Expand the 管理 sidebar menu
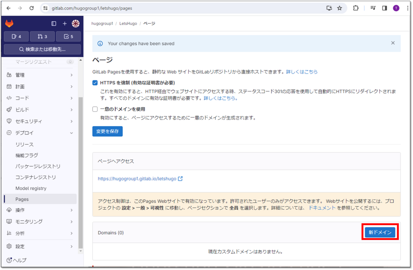This screenshot has width=413, height=270. pos(40,75)
